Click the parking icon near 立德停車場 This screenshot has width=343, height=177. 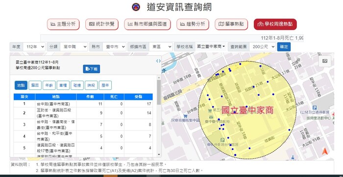(315, 108)
